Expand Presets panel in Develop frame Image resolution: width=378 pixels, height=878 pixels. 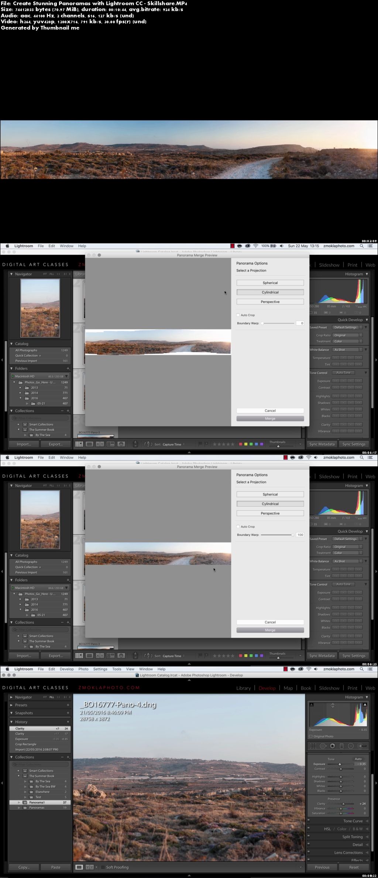click(x=11, y=705)
